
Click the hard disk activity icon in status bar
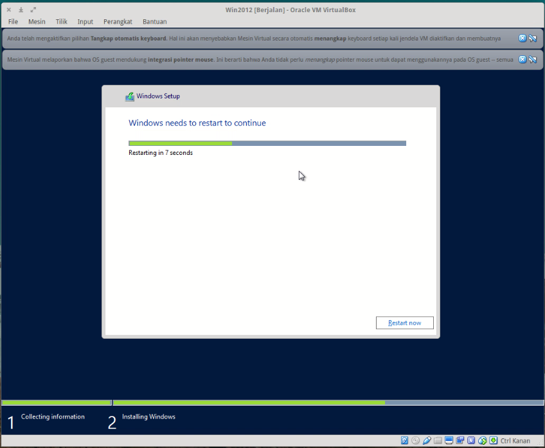pos(405,440)
